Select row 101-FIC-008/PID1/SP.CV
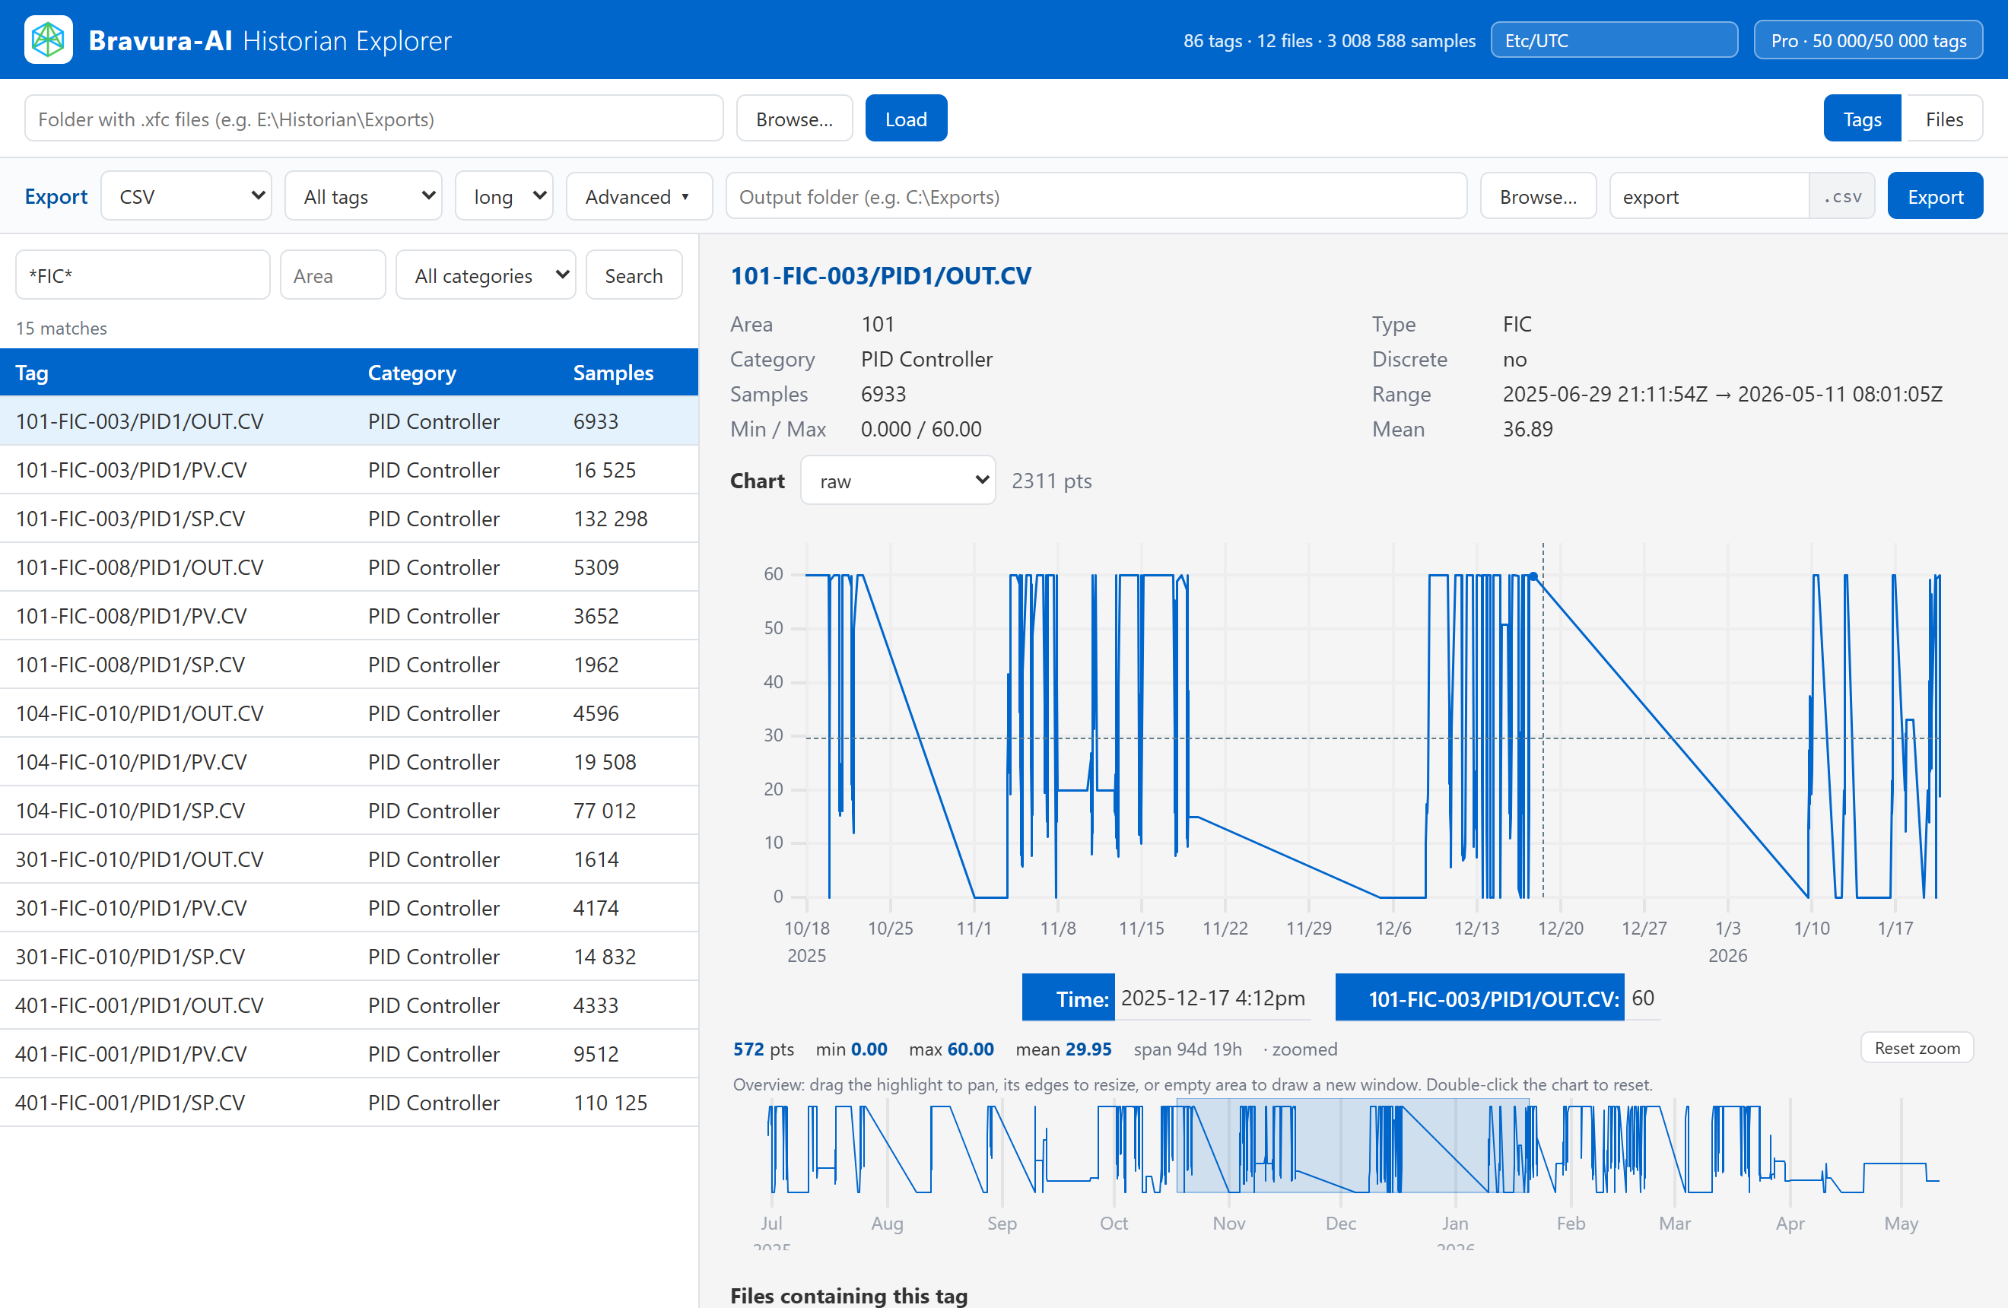2008x1308 pixels. [349, 664]
